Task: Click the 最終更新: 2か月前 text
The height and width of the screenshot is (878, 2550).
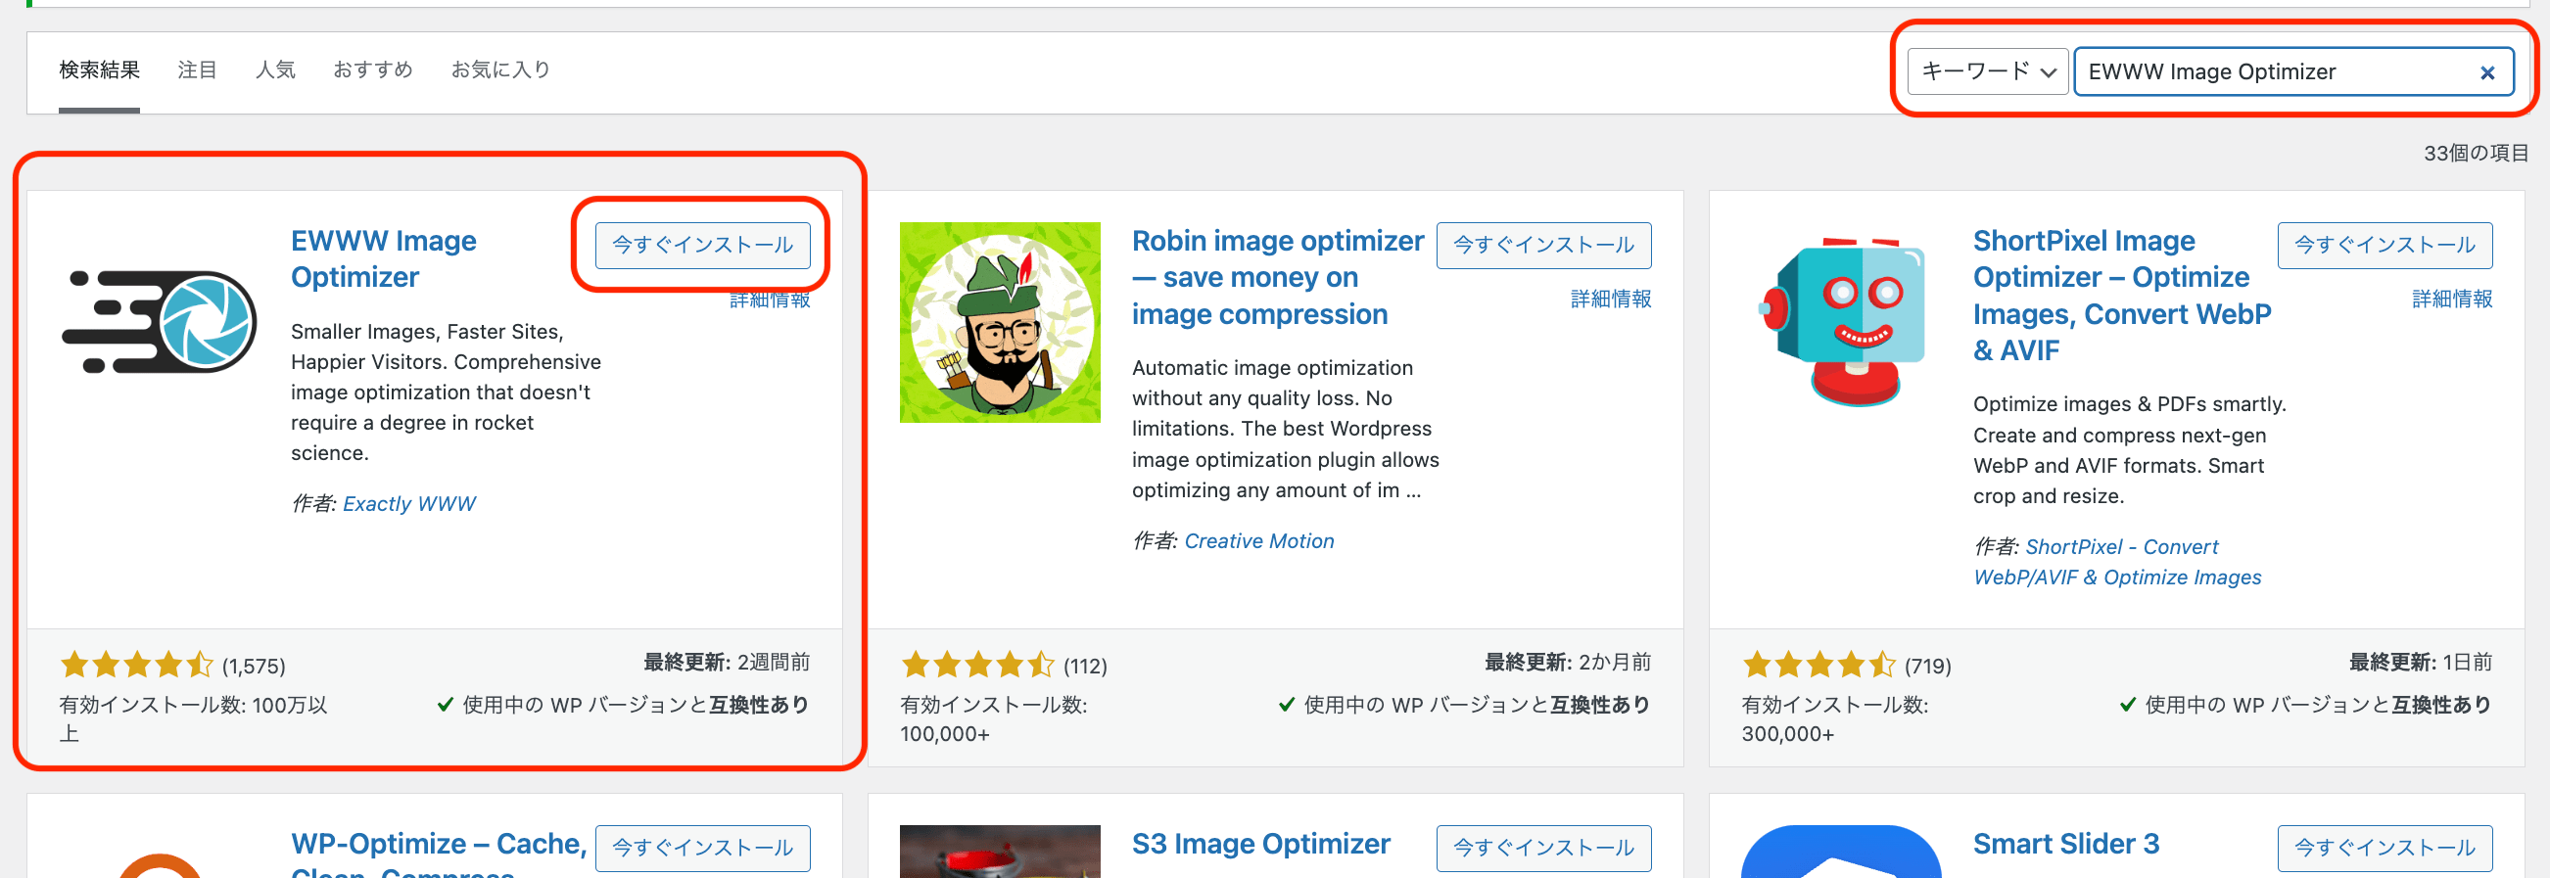Action: tap(1568, 663)
